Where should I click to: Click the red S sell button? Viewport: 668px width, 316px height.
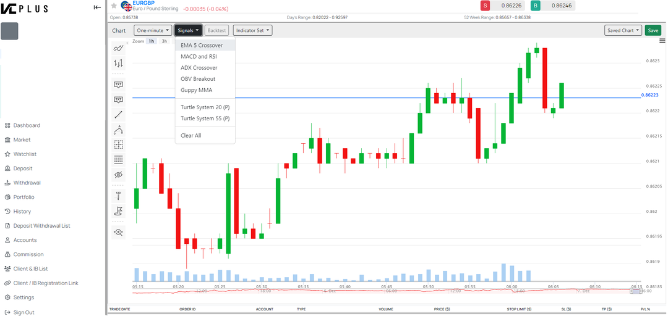[x=486, y=6]
